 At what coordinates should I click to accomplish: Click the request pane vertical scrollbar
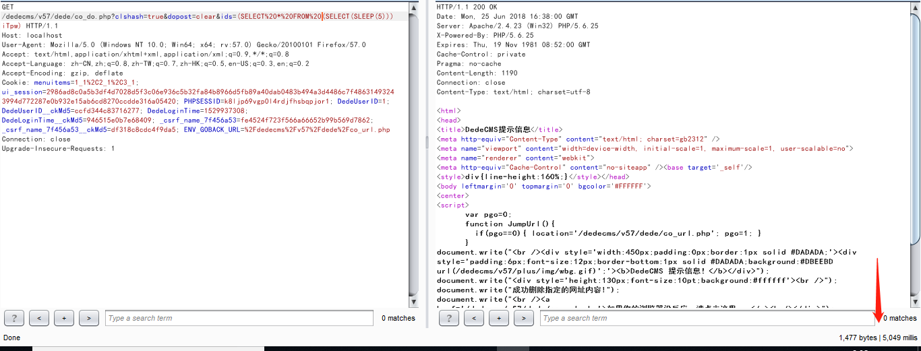pyautogui.click(x=413, y=155)
